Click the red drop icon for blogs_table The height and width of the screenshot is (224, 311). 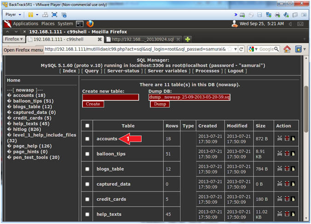[x=287, y=169]
